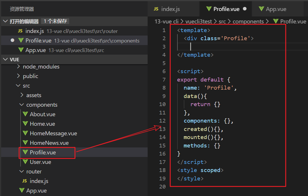Click the Vue icon beside User.vue in the tree
308x196 pixels.
click(x=25, y=162)
